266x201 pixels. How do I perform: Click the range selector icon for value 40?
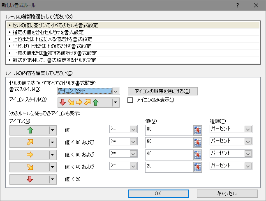[197, 155]
